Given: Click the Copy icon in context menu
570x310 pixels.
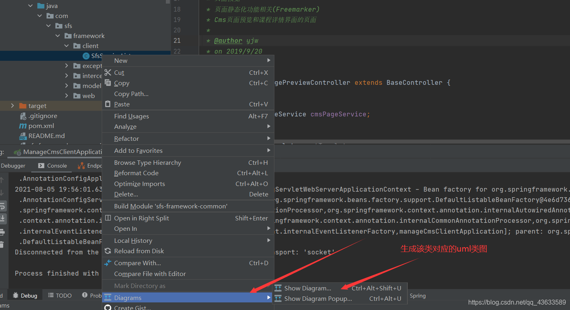Looking at the screenshot, I should click(108, 83).
